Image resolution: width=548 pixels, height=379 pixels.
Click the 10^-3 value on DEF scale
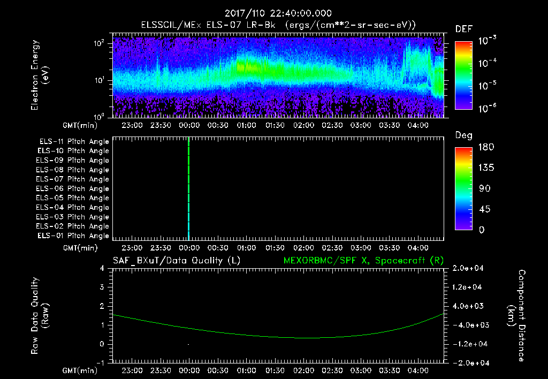[488, 40]
